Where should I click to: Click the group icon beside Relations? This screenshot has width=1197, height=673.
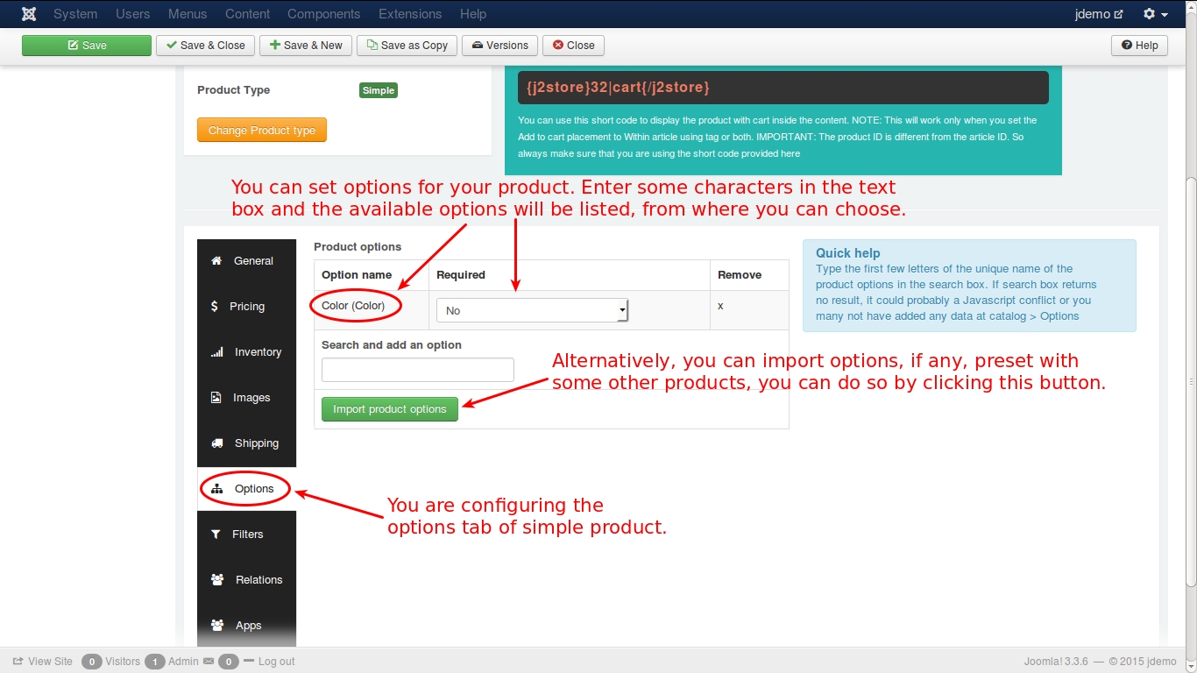pos(217,579)
